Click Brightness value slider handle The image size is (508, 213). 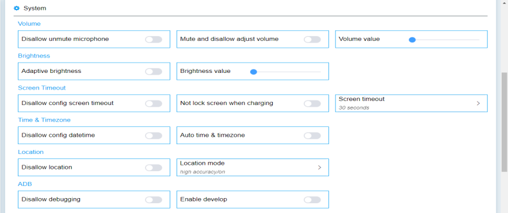click(254, 72)
